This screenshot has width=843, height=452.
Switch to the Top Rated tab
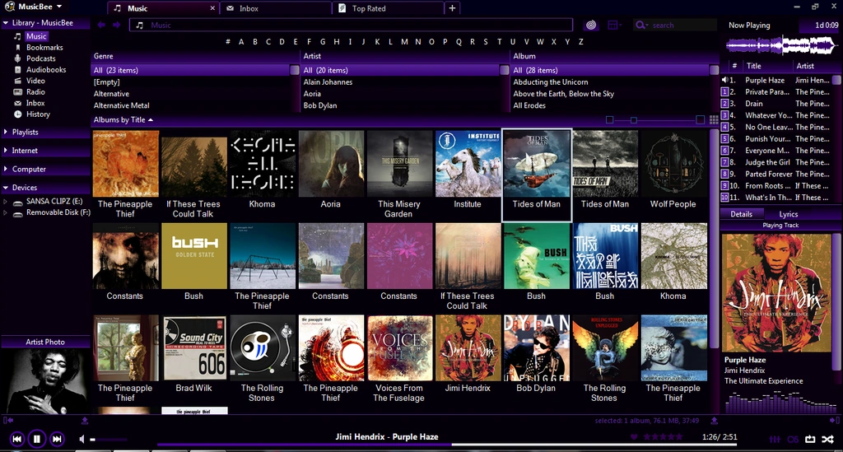(389, 8)
